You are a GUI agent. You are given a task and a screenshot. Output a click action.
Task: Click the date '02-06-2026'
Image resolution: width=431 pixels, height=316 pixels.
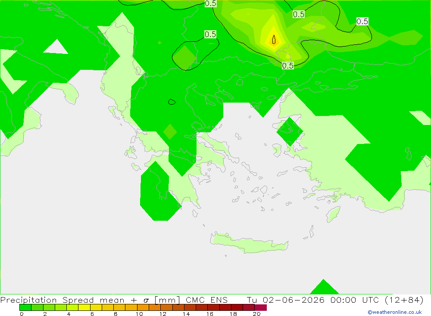(x=294, y=300)
